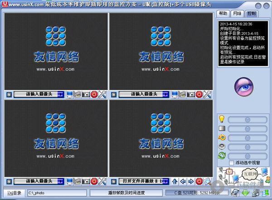Open the 打开文件并播放 dropdown

(x=165, y=181)
